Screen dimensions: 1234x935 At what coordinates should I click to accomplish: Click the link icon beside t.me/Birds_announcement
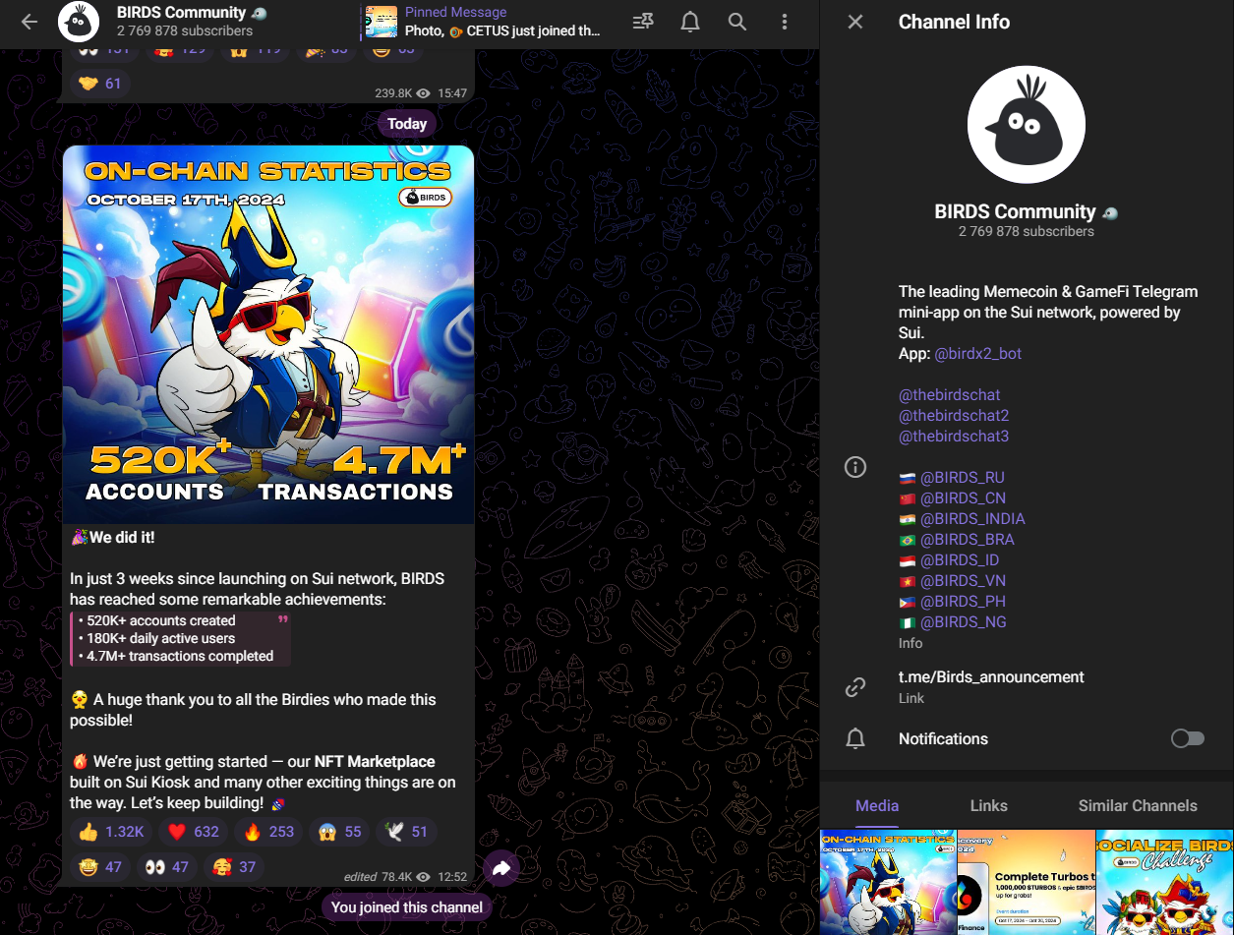point(855,687)
